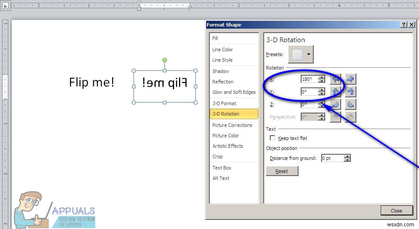Decrease X rotation with down spinner

(x=322, y=81)
